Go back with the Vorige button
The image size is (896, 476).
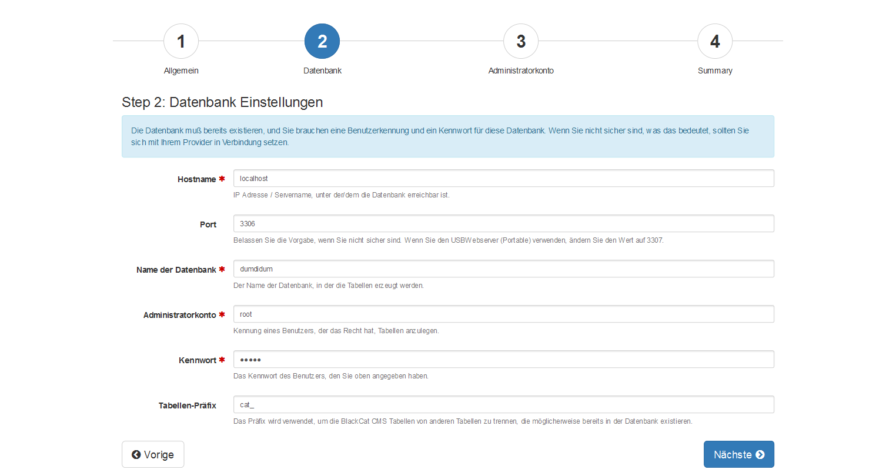153,454
